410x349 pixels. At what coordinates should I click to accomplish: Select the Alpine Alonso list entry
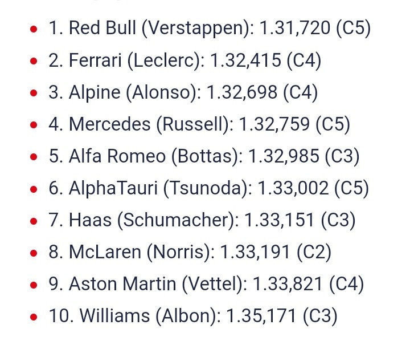183,92
